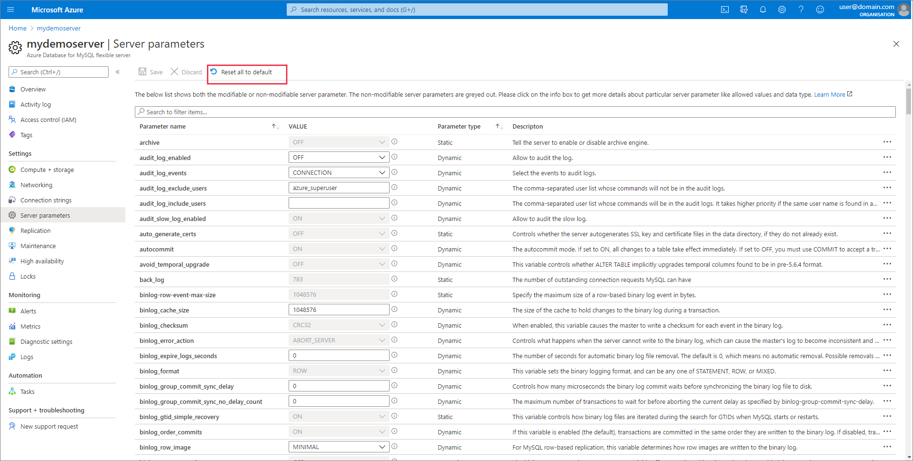Go to Compute + storage in sidebar
The image size is (913, 461).
pos(47,170)
